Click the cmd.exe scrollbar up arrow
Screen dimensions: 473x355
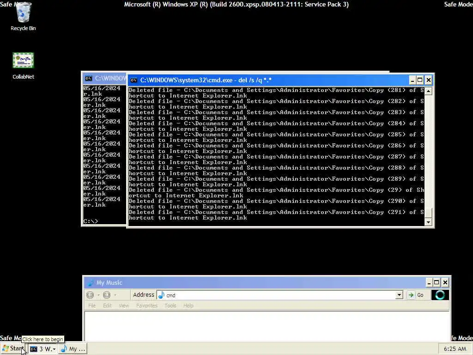click(428, 91)
